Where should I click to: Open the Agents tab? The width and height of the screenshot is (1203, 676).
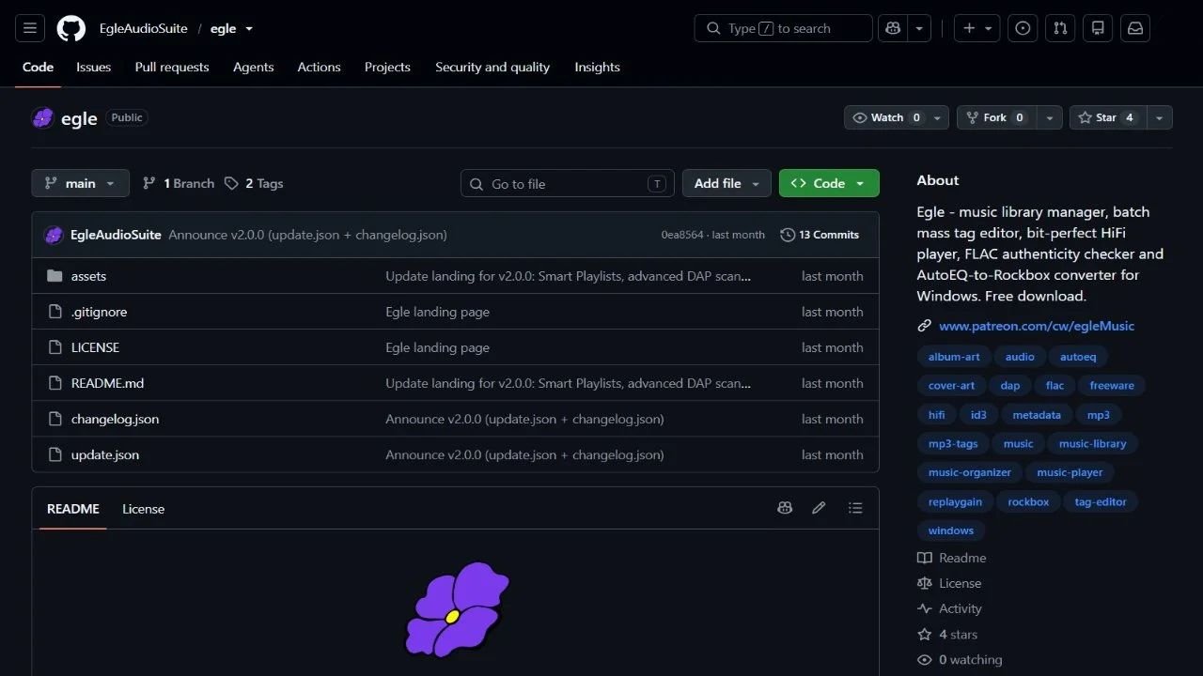click(254, 67)
